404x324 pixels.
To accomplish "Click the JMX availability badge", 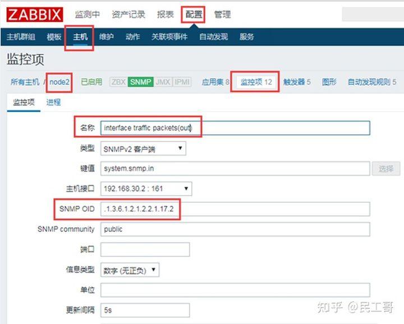I will pos(162,82).
